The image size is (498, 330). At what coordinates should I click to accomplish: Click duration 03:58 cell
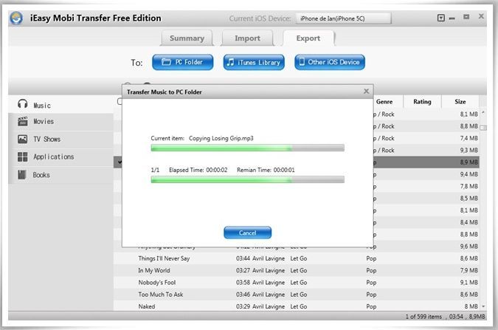pos(243,283)
